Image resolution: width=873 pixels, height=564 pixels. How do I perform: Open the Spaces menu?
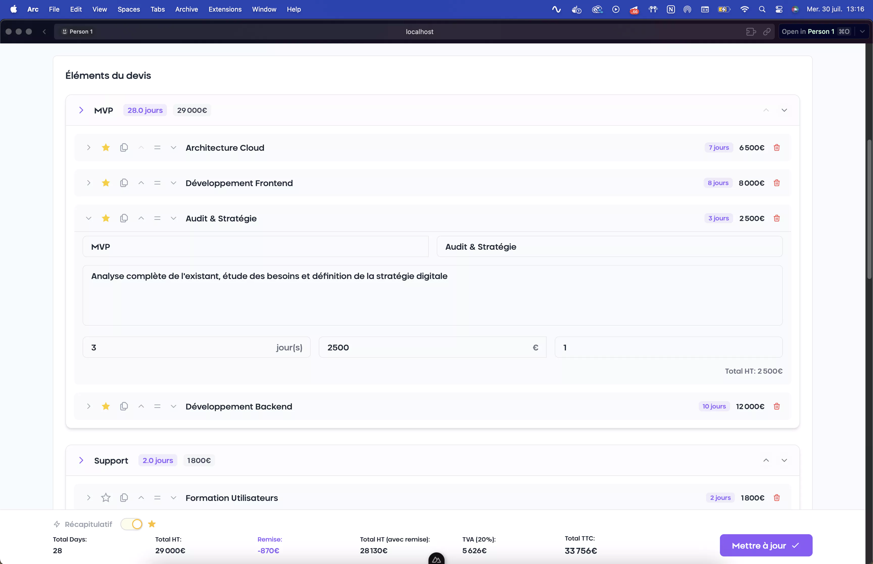(x=129, y=9)
